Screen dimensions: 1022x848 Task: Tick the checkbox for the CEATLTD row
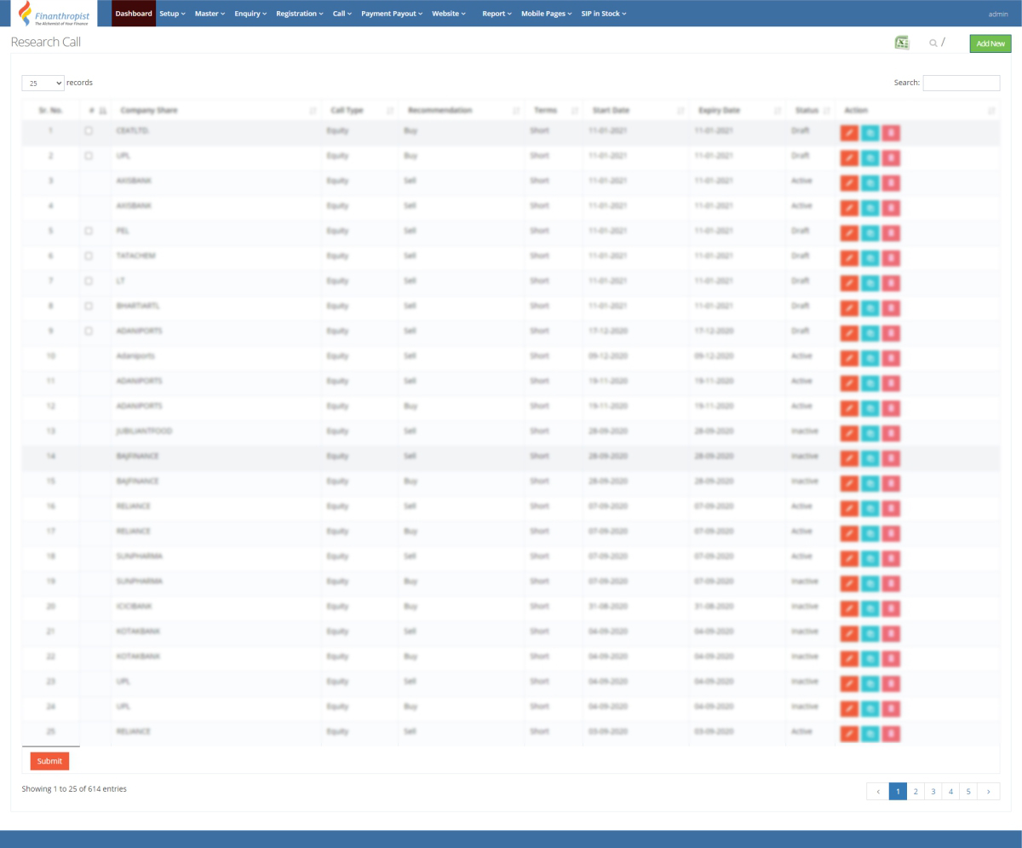[89, 130]
